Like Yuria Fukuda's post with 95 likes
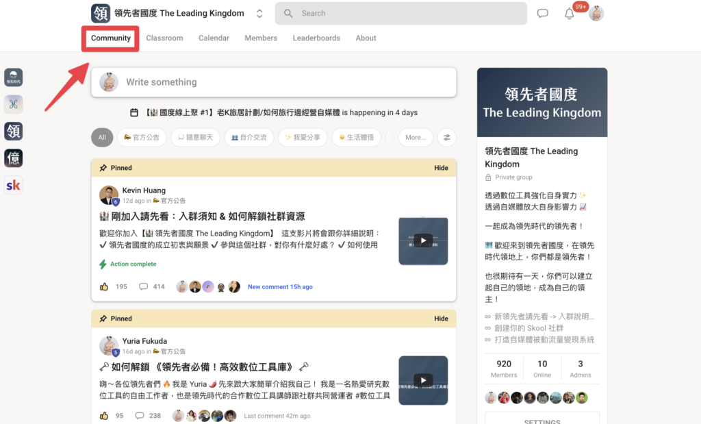701x424 pixels. coord(104,416)
